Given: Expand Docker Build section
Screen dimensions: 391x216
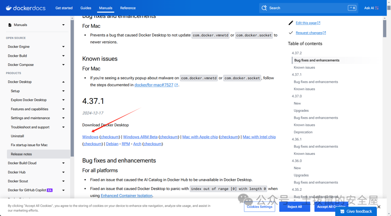Looking at the screenshot, I should coord(63,56).
